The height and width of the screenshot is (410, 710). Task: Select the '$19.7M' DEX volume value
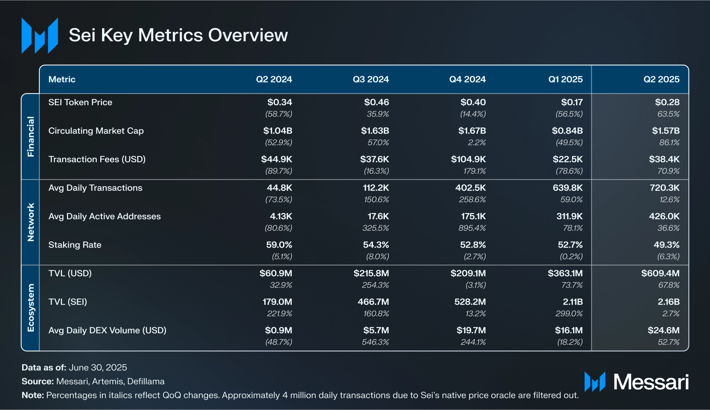pos(471,330)
